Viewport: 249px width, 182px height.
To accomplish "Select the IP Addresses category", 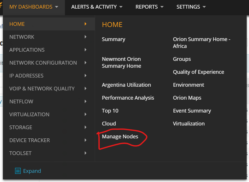I will [x=49, y=76].
